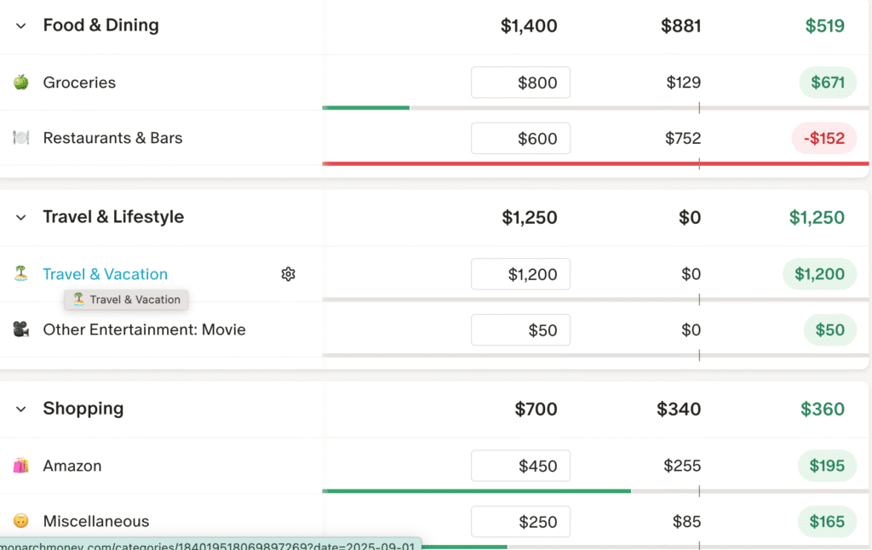Click the green apple Groceries icon
Viewport: 872px width, 550px height.
point(20,83)
